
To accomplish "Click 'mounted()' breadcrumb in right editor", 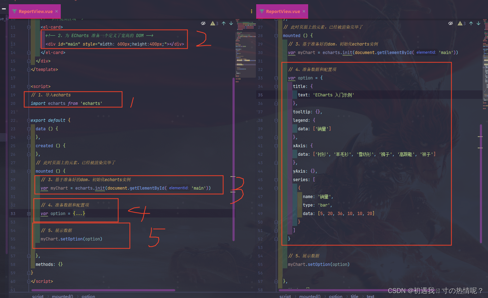I will click(310, 296).
